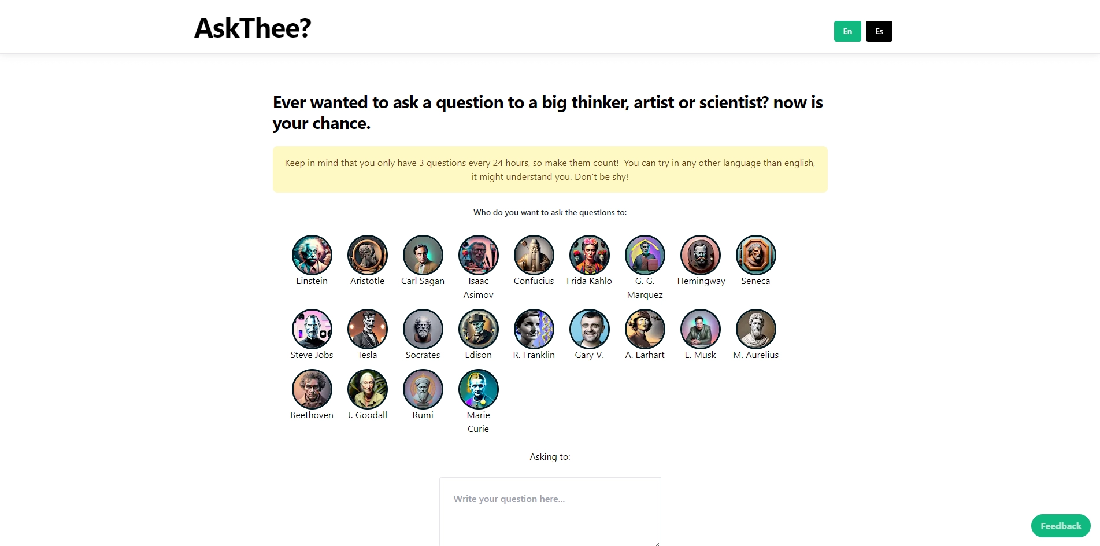The width and height of the screenshot is (1100, 546).
Task: Select the Tesla portrait
Action: [368, 329]
